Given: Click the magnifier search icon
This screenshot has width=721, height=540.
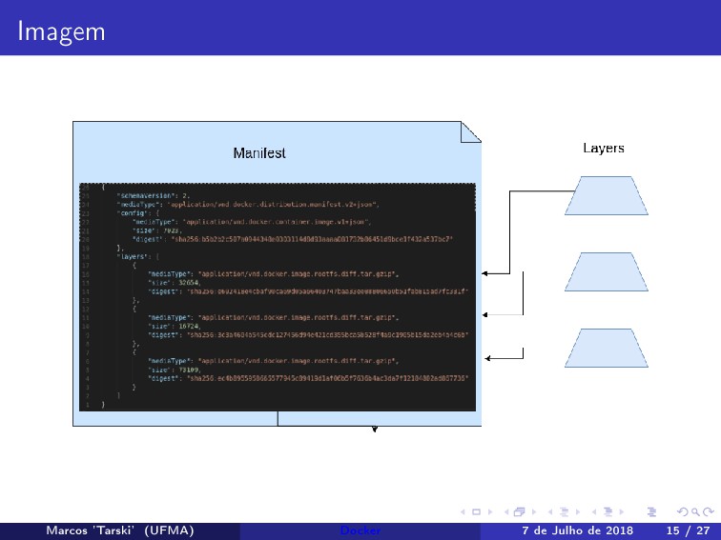Looking at the screenshot, I should [x=695, y=511].
